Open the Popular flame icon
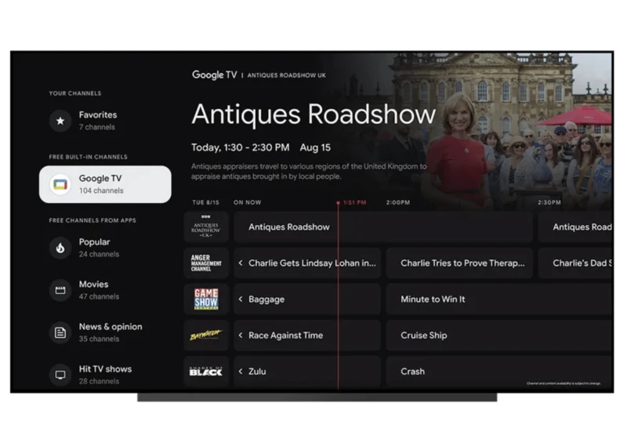The width and height of the screenshot is (627, 439). [x=60, y=248]
